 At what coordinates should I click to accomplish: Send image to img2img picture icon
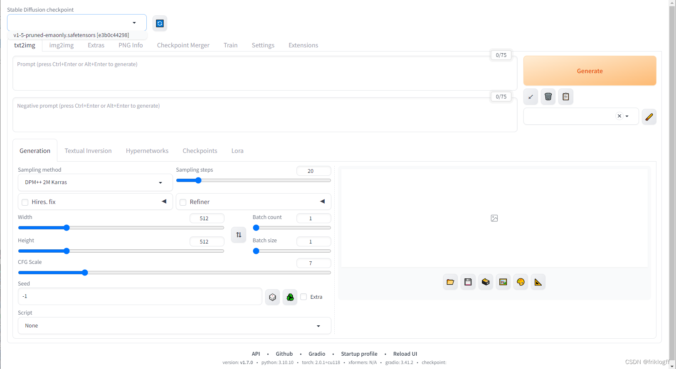point(503,282)
